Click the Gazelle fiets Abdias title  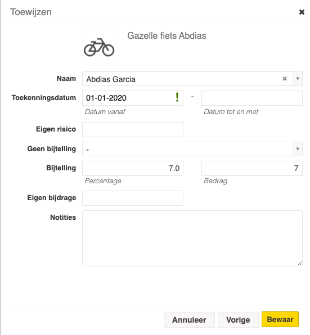coord(167,36)
